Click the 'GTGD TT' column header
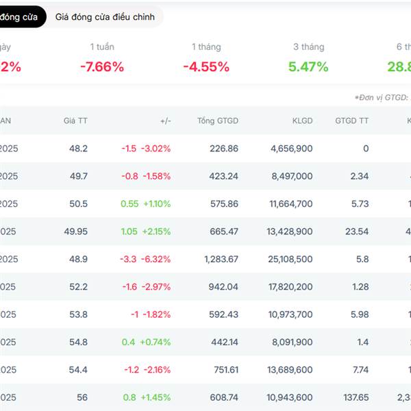The image size is (411, 411). pyautogui.click(x=352, y=121)
